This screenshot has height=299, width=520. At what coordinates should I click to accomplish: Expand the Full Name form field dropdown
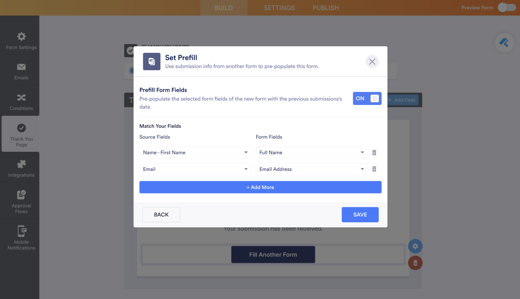point(311,153)
